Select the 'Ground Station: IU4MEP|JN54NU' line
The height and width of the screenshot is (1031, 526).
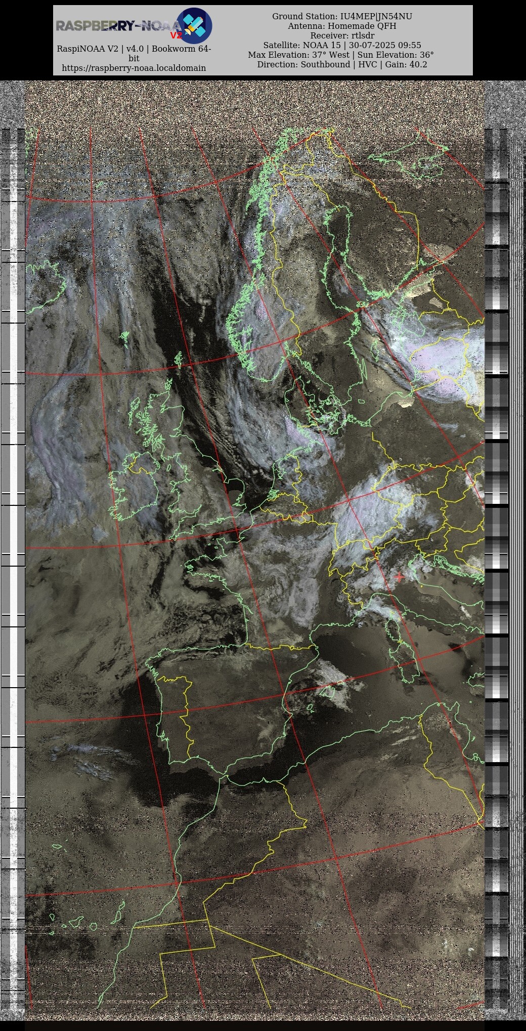(x=342, y=16)
